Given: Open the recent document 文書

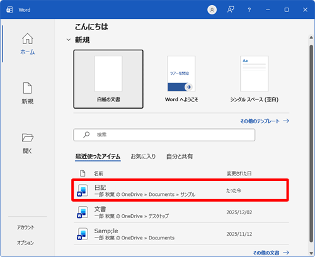Looking at the screenshot, I should (x=181, y=212).
